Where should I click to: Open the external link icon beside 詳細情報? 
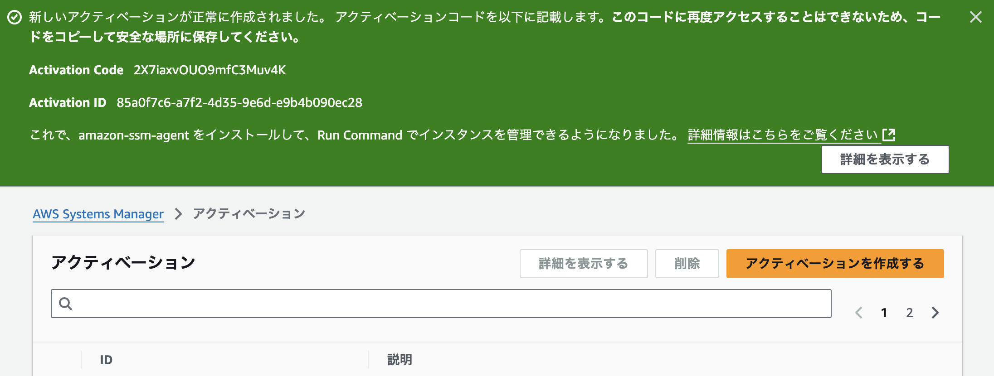tap(889, 135)
